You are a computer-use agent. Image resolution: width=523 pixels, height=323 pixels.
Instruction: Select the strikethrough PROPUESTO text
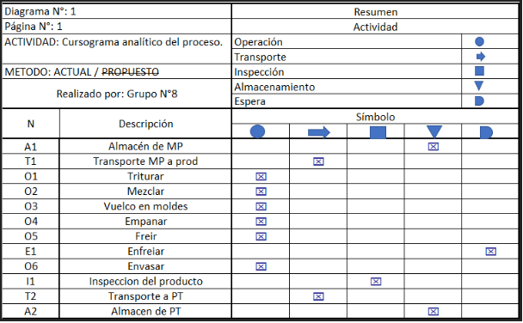click(x=130, y=72)
